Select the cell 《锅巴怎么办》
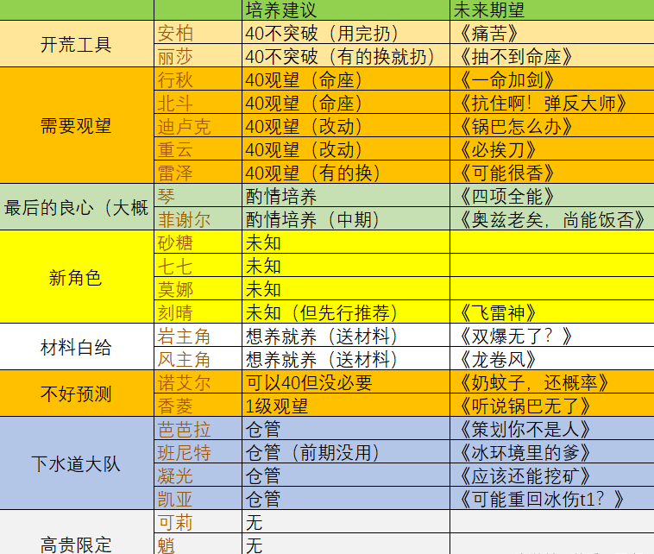654x554 pixels. [552, 125]
